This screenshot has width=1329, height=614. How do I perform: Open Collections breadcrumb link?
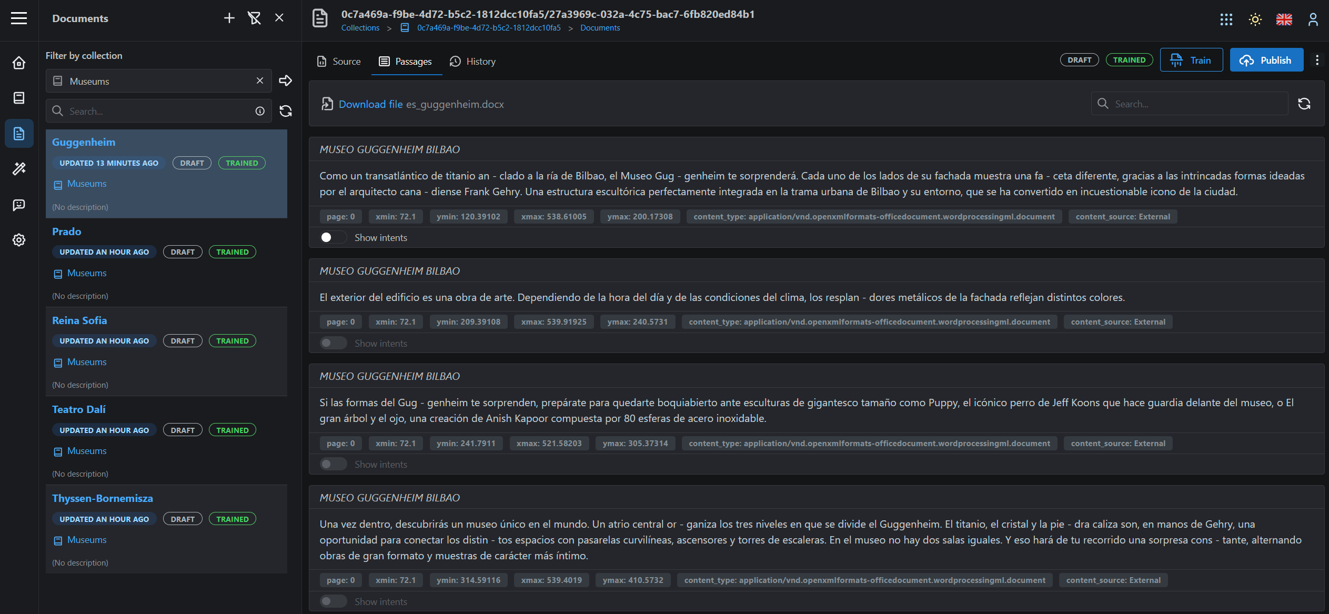[x=360, y=28]
